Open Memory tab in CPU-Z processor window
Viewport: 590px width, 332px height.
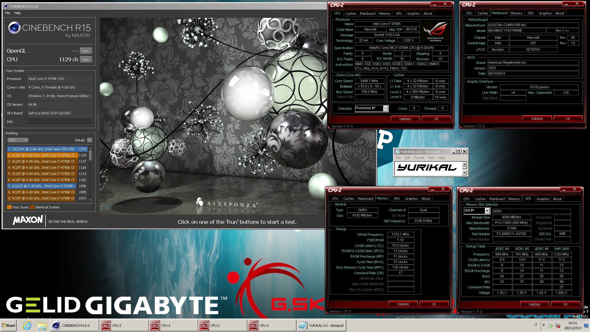(384, 14)
